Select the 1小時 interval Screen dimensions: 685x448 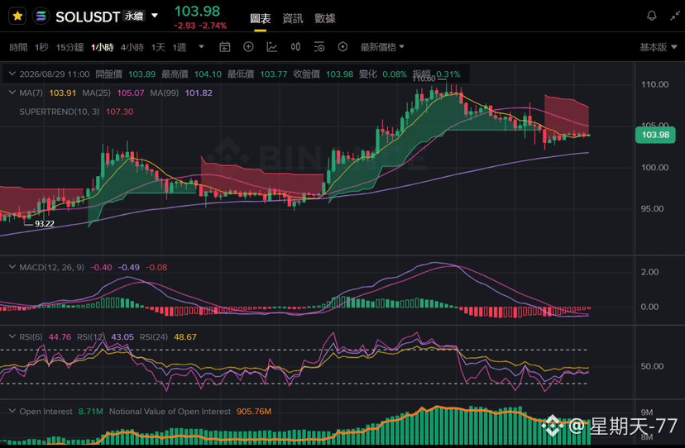tap(103, 47)
